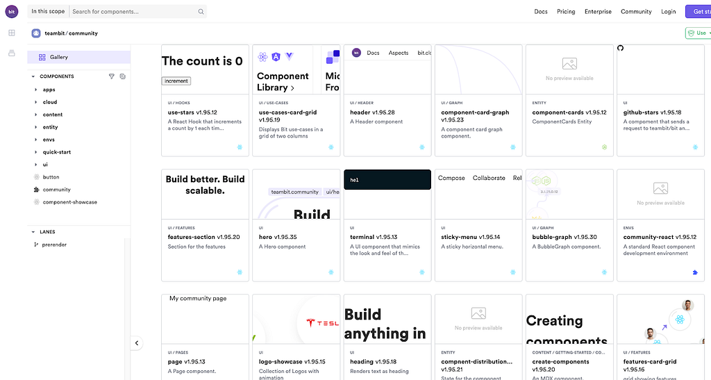
Task: Click React env icon on header card
Action: (422, 147)
